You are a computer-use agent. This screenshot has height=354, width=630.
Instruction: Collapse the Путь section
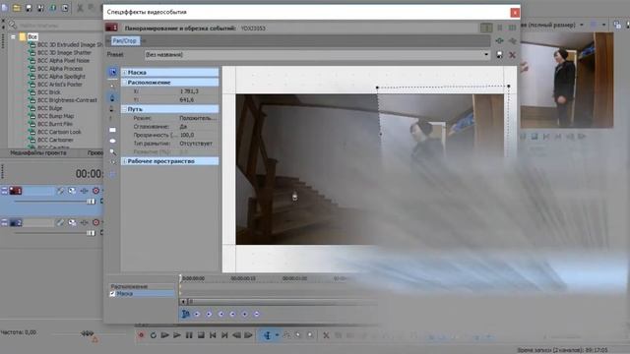coord(125,109)
